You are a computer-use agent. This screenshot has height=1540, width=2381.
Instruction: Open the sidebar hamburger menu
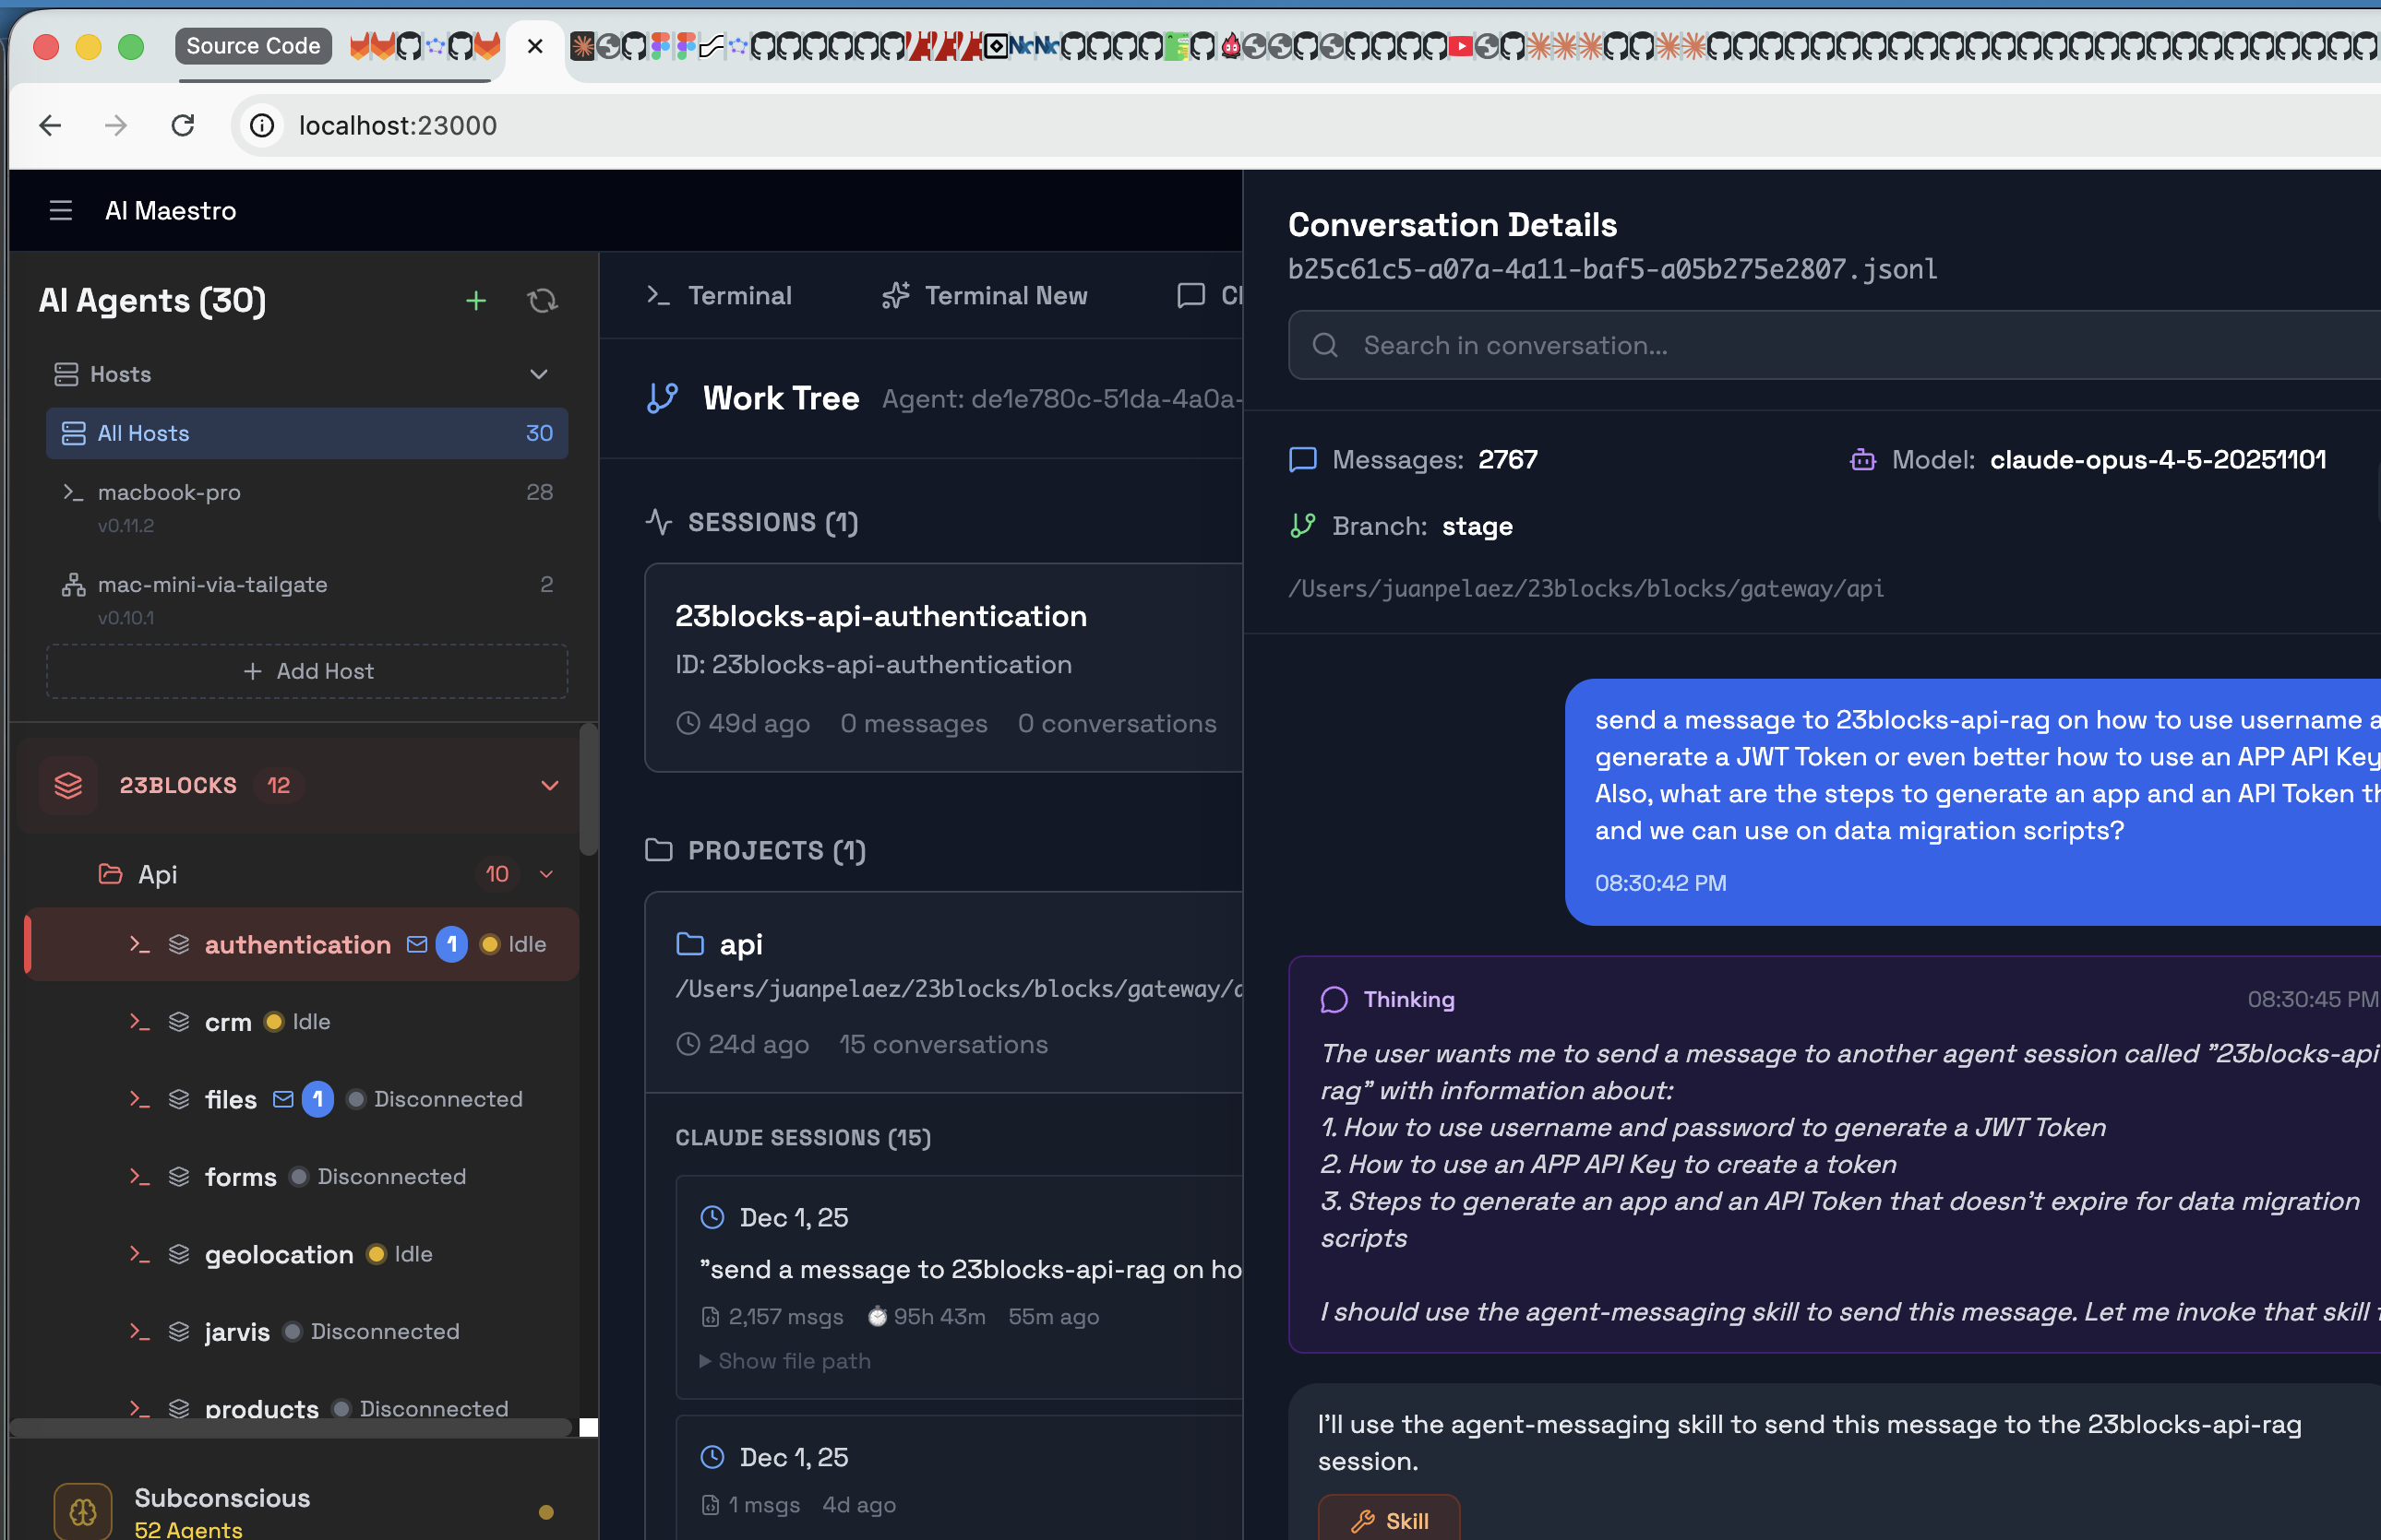(60, 210)
